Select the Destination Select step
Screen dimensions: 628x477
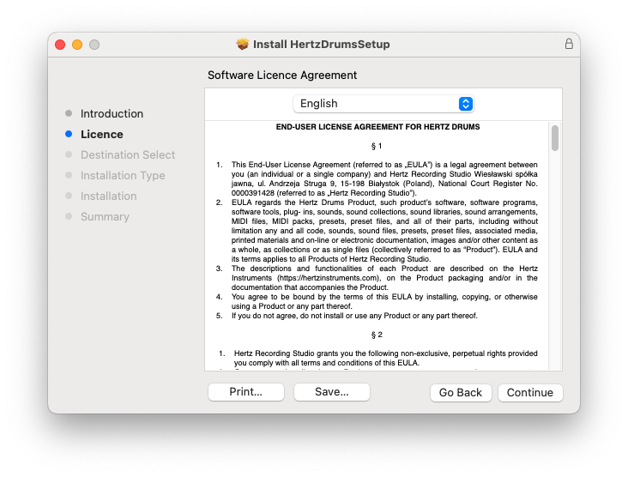(x=128, y=155)
